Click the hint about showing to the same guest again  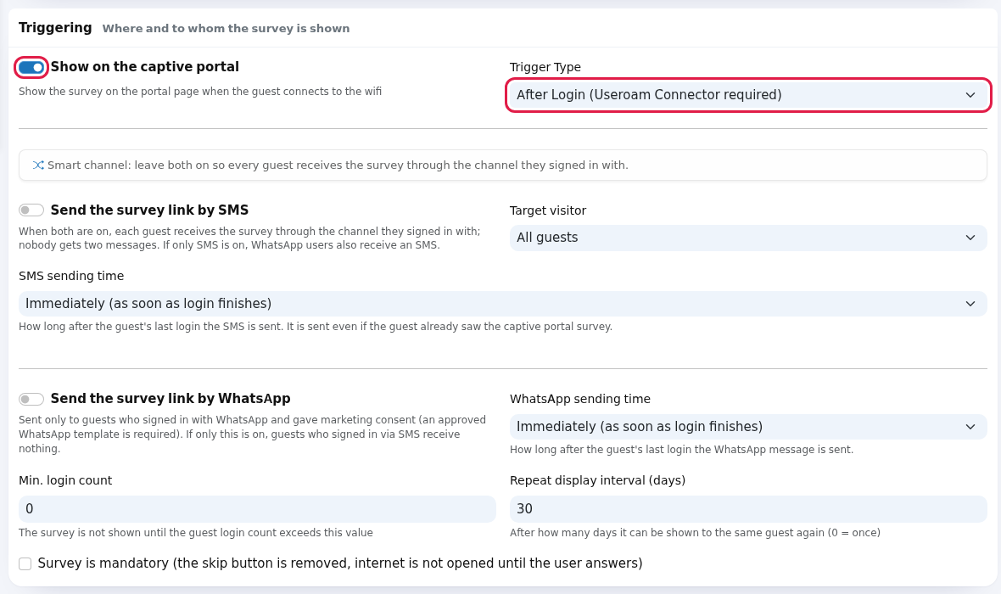click(696, 533)
